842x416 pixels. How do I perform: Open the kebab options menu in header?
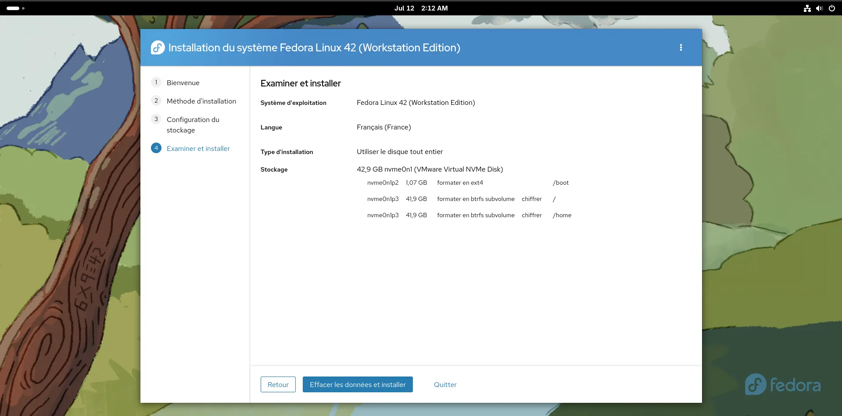(681, 47)
